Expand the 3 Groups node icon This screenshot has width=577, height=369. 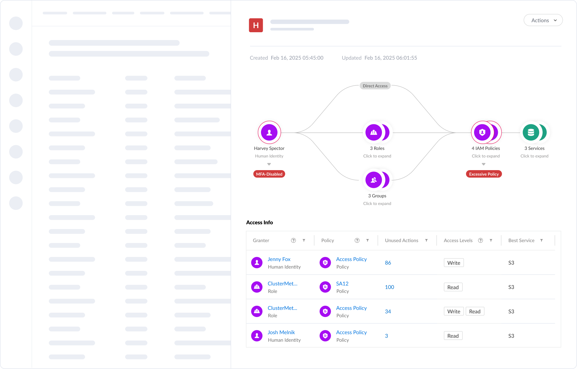pyautogui.click(x=374, y=180)
